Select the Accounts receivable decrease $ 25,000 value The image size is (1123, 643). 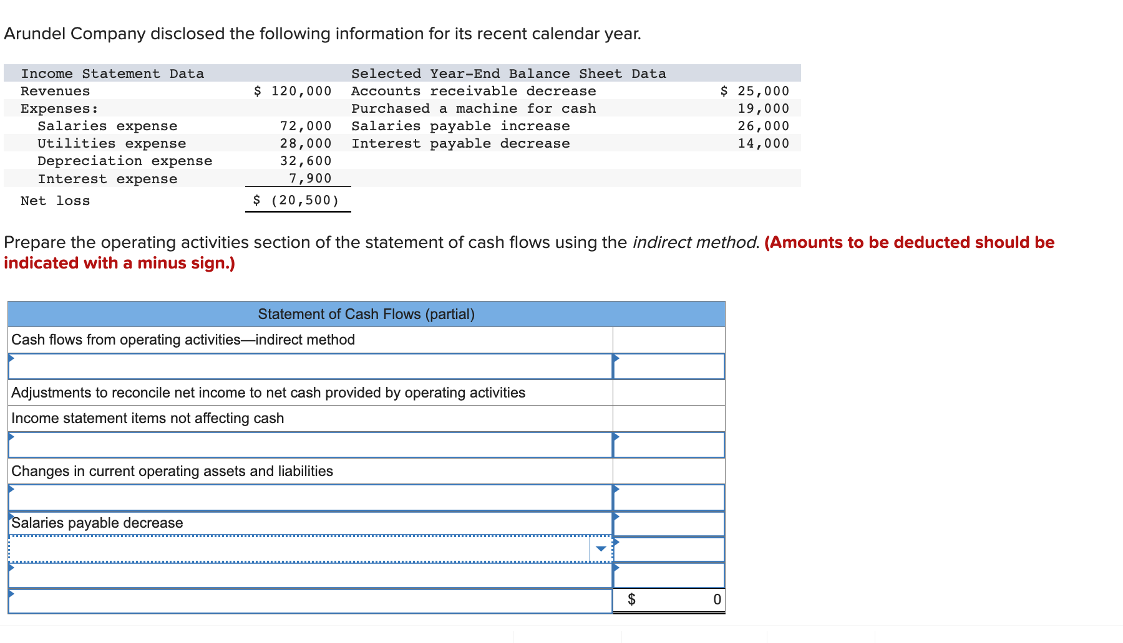click(754, 91)
